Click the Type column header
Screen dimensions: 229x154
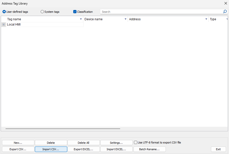218,19
